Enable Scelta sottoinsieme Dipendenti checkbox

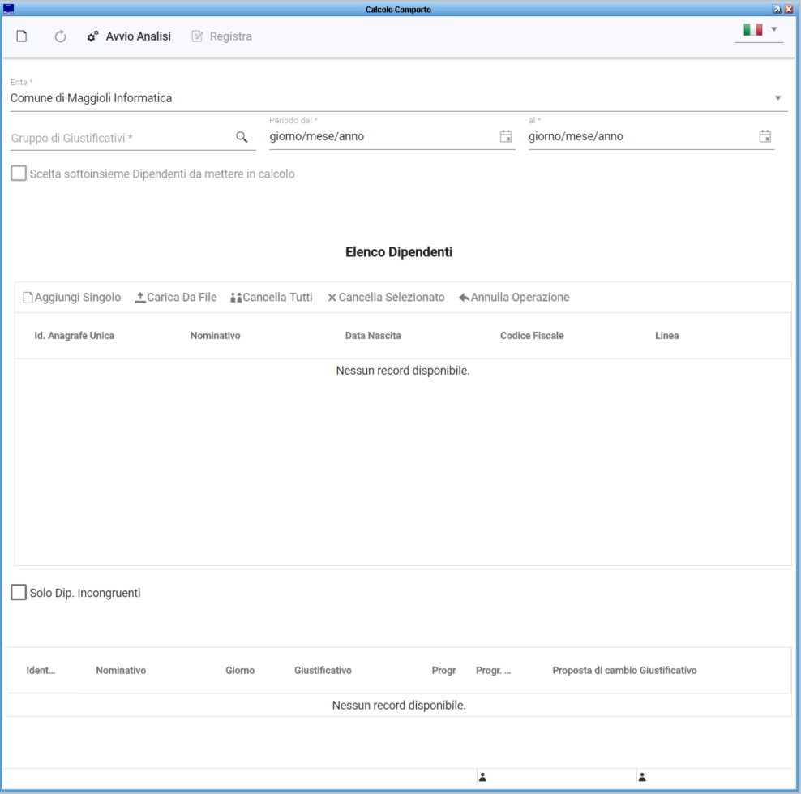point(19,174)
